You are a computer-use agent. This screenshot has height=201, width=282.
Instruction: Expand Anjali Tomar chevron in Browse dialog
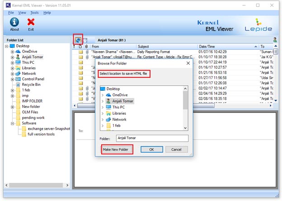(103, 101)
